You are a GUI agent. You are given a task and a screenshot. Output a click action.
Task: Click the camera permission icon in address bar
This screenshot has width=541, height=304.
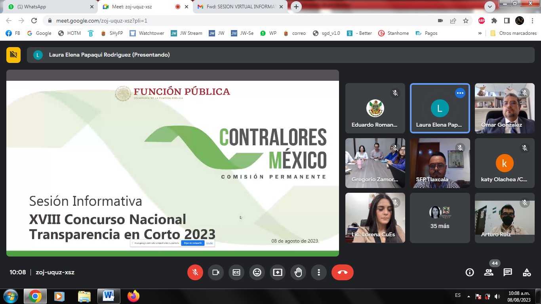coord(440,21)
